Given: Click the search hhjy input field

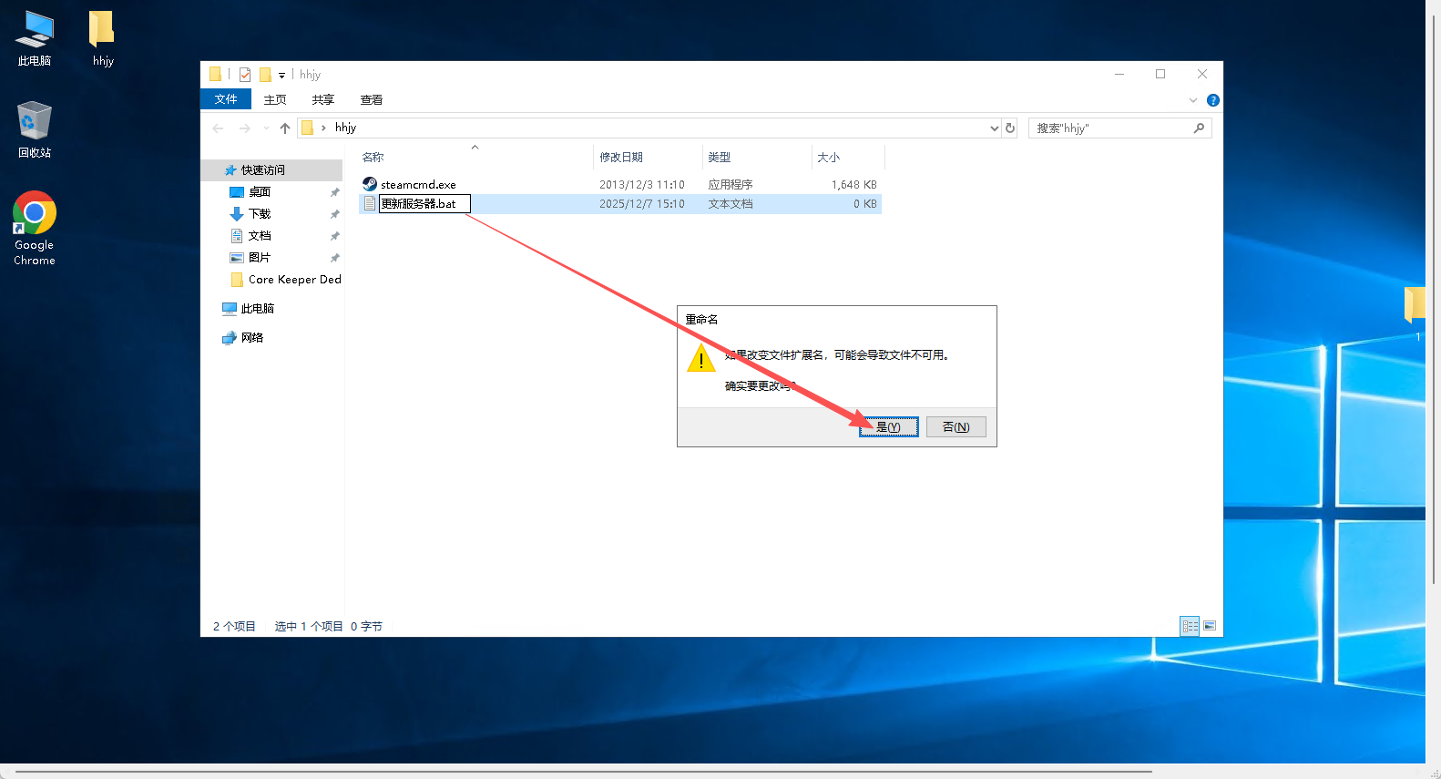Looking at the screenshot, I should [x=1109, y=128].
